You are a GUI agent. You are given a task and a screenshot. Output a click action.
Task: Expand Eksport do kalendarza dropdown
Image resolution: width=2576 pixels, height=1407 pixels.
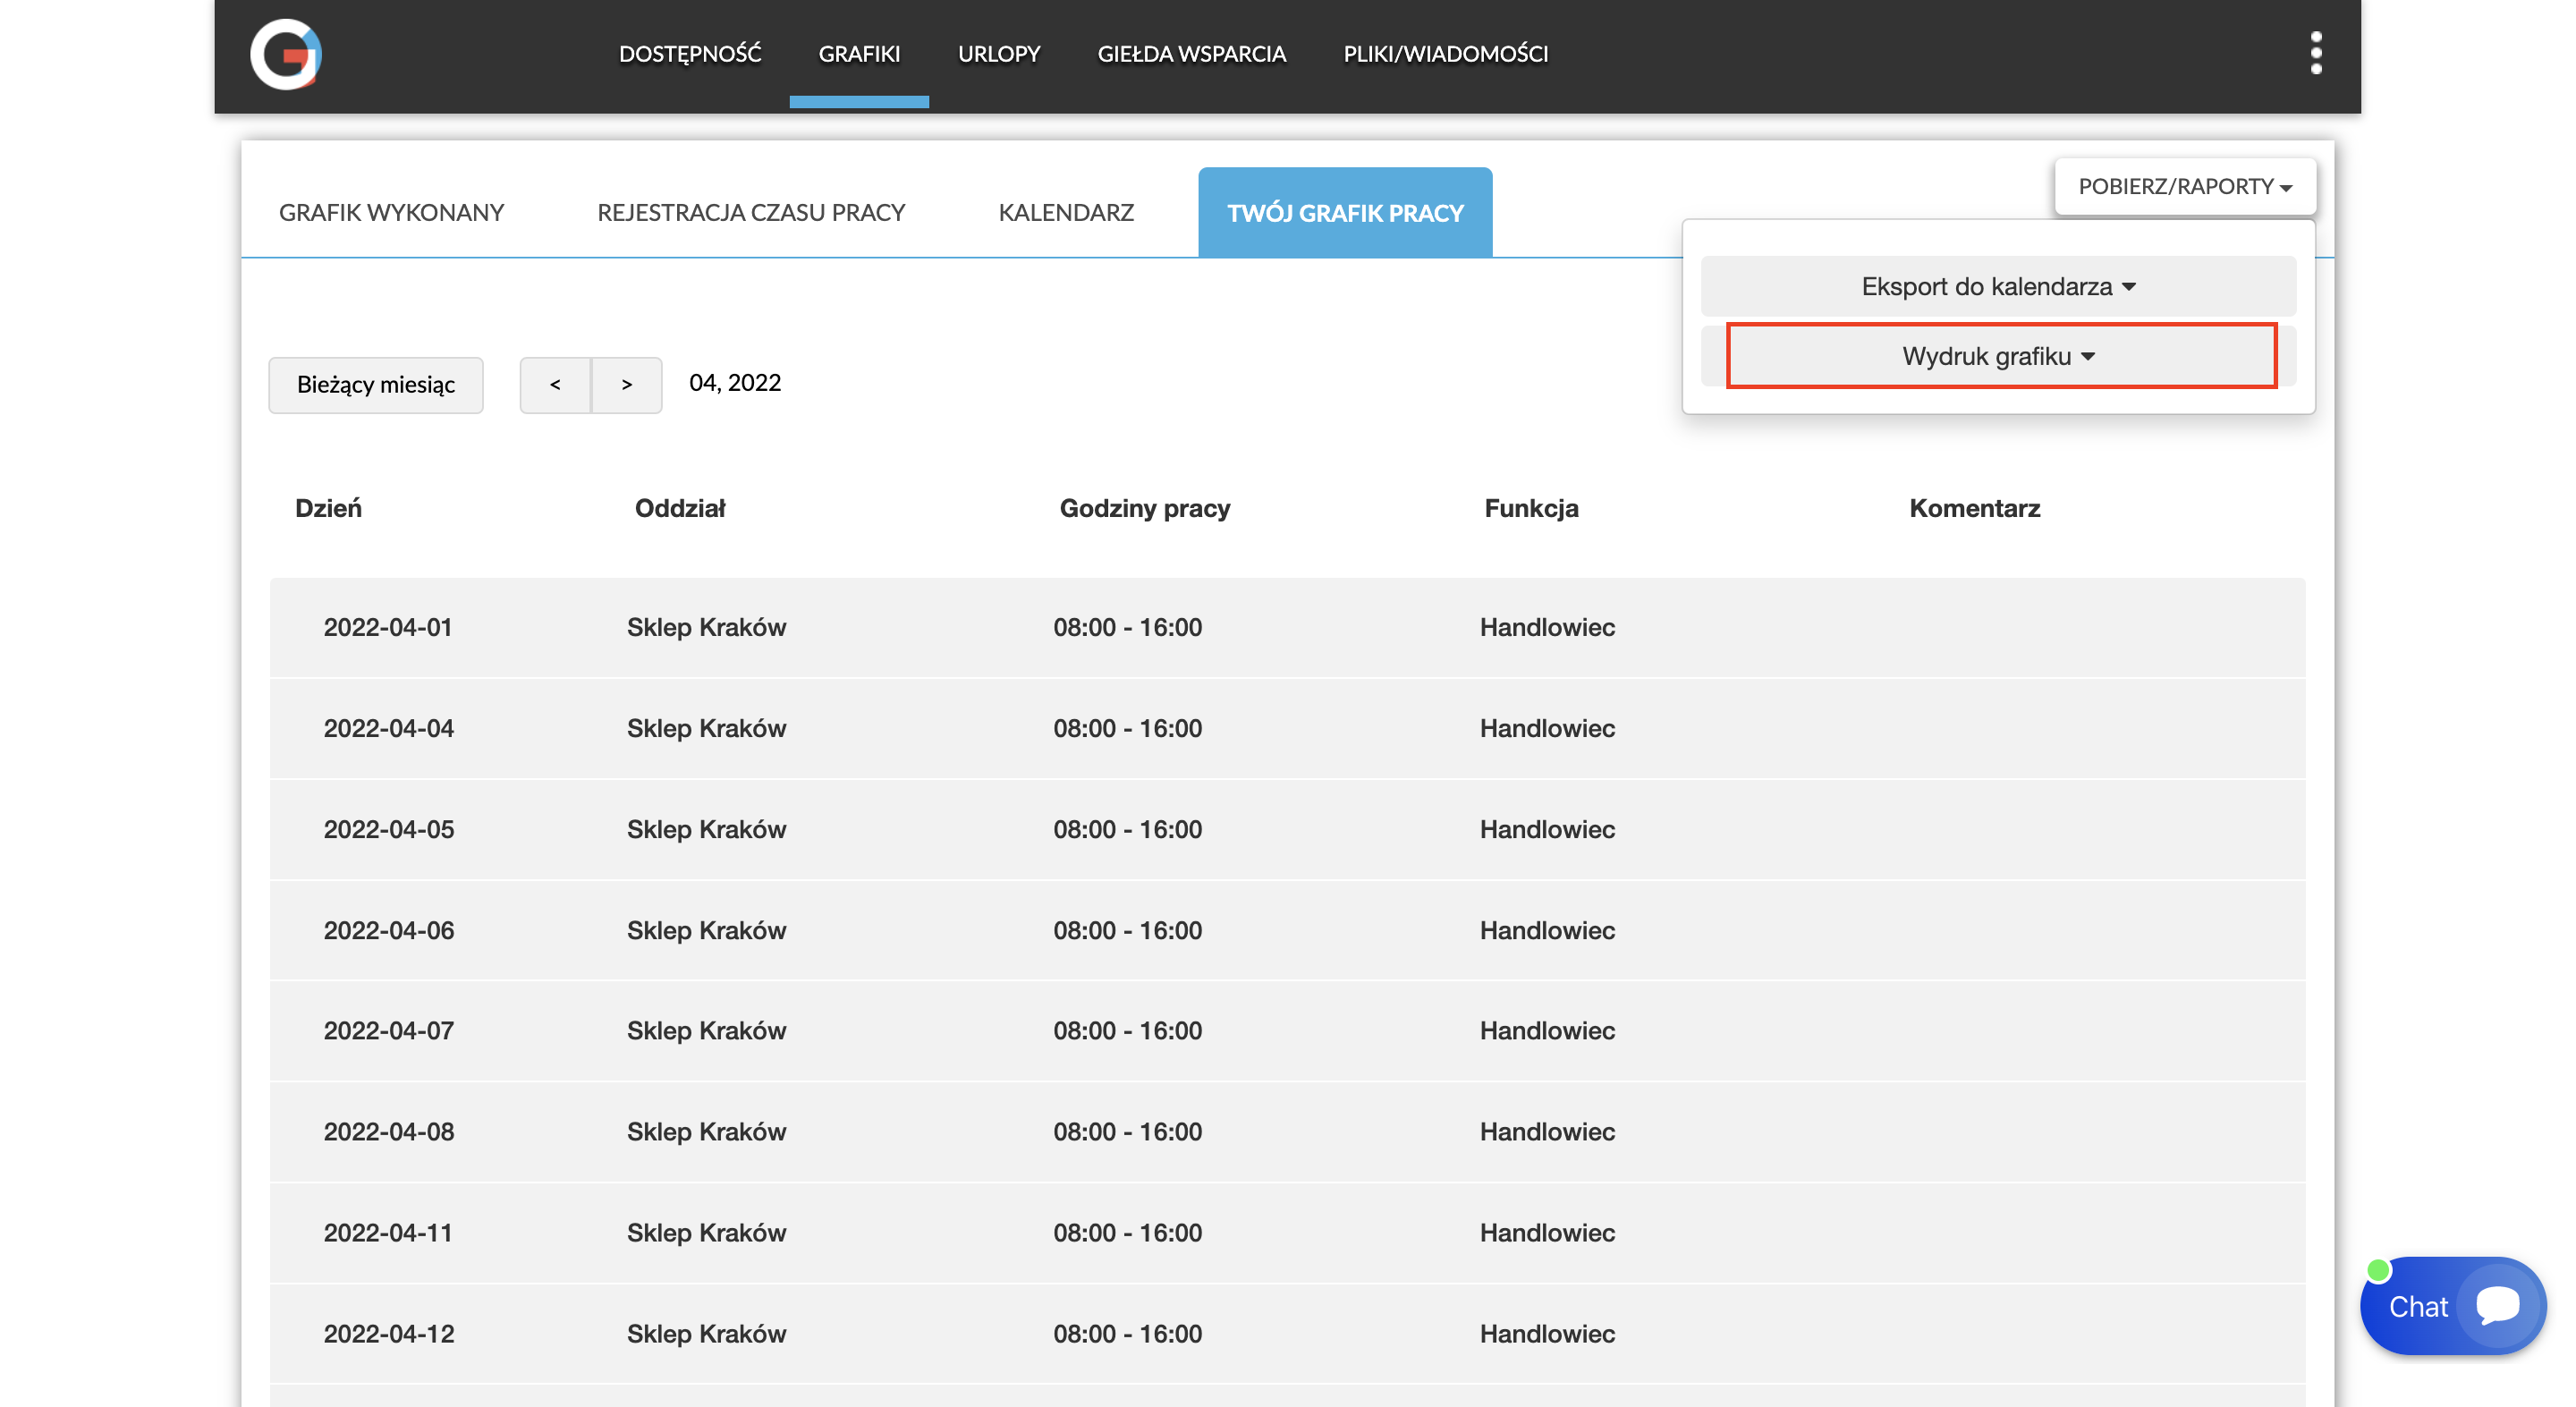(x=1997, y=287)
